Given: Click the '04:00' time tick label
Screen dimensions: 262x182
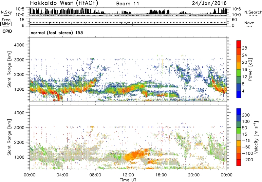Looking at the screenshot, I should [x=62, y=175].
